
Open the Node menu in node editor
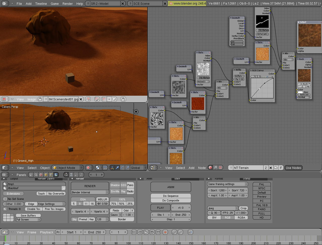(x=202, y=168)
